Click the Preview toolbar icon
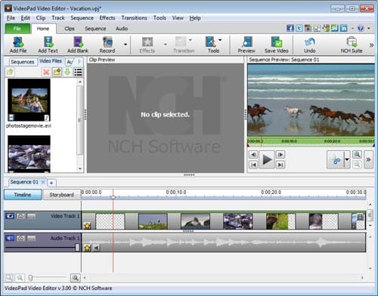The width and height of the screenshot is (378, 296). 246,45
